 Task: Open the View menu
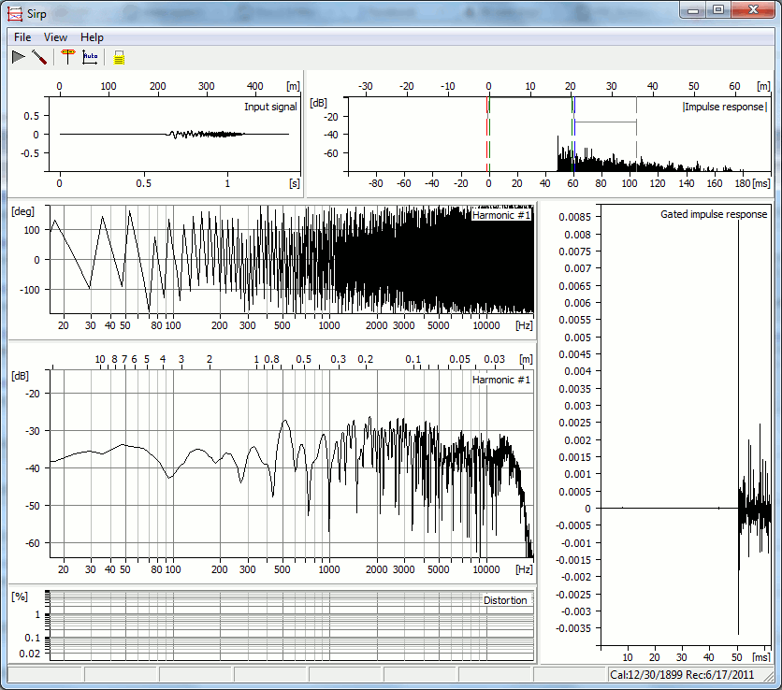[x=55, y=36]
